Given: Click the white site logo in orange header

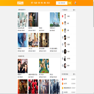Looking at the screenshot, I should [20, 3].
